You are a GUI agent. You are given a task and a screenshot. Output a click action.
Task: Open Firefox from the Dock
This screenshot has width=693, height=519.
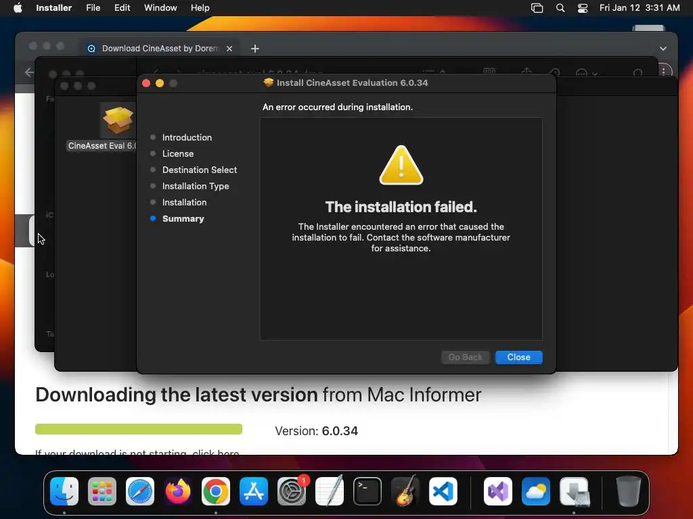[x=178, y=491]
